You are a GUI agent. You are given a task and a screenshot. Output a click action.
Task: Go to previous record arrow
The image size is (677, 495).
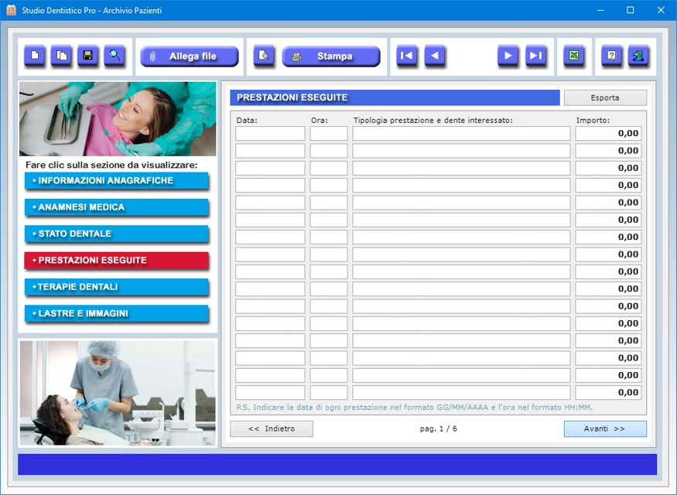tap(434, 56)
